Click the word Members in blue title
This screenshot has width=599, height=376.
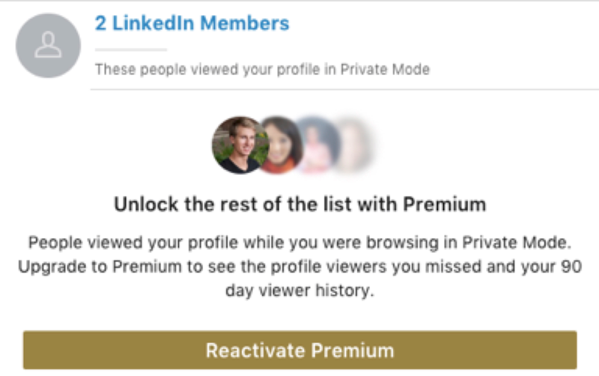click(x=245, y=23)
